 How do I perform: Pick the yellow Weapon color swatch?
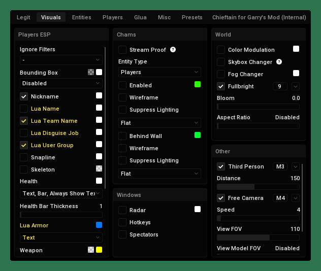pyautogui.click(x=99, y=250)
